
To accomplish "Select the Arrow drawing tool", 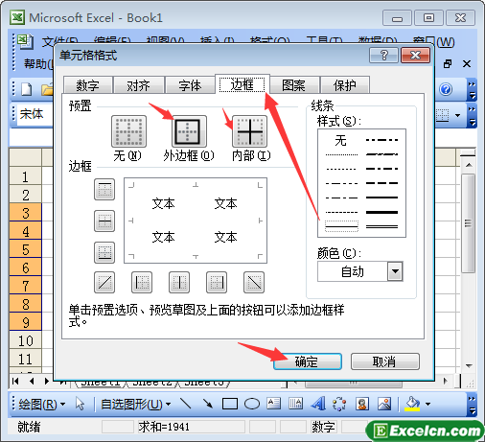I will tap(208, 404).
